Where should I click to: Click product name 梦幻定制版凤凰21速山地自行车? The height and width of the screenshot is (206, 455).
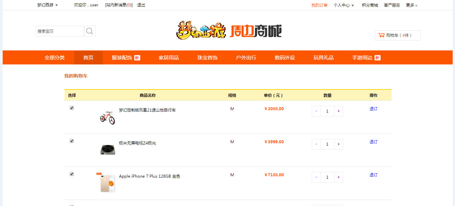click(147, 110)
